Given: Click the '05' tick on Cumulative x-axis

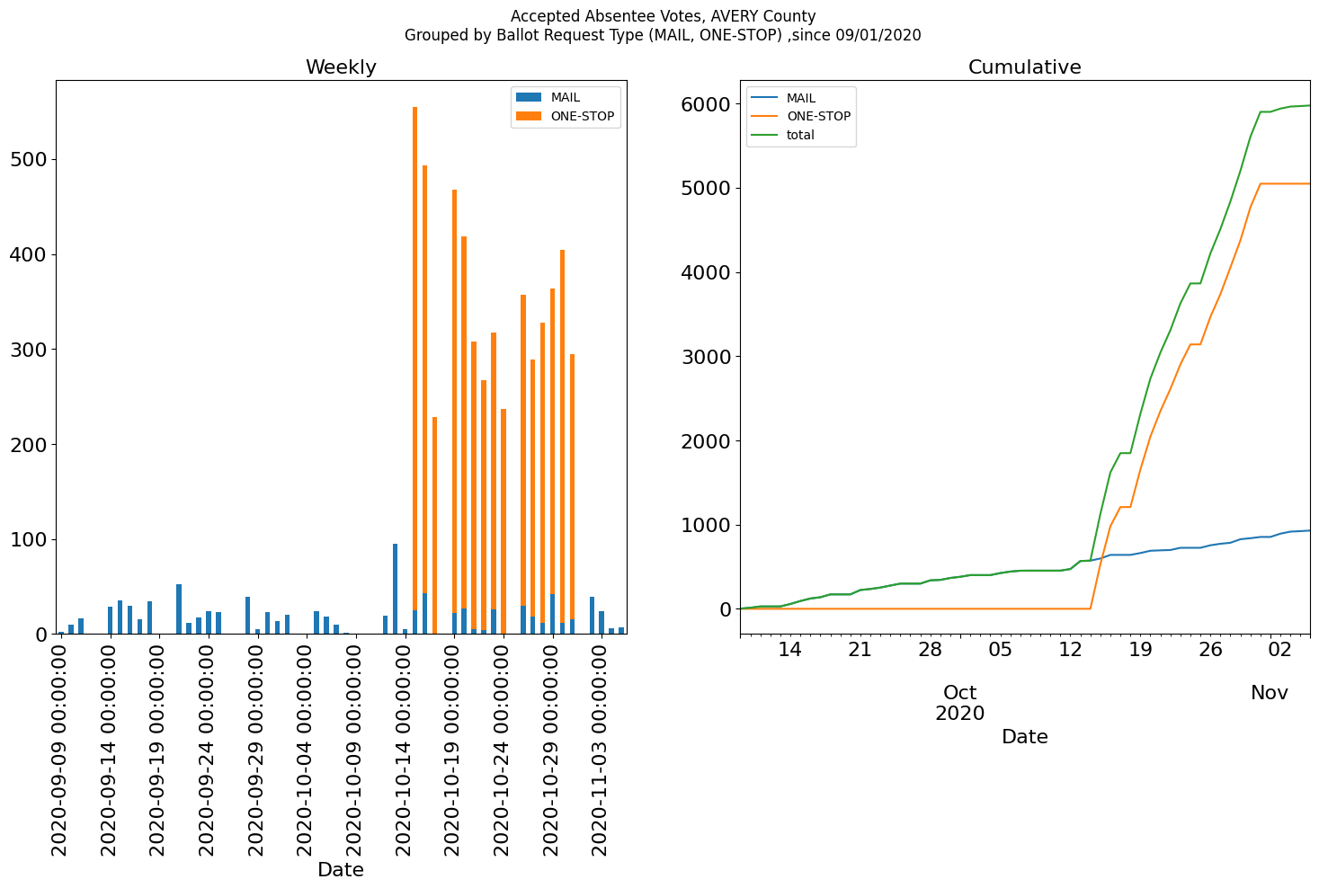Looking at the screenshot, I should coord(1000,649).
